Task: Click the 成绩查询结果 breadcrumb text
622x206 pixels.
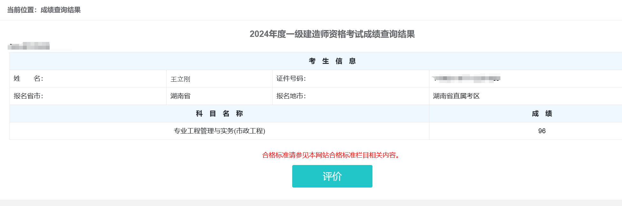Action: point(60,10)
